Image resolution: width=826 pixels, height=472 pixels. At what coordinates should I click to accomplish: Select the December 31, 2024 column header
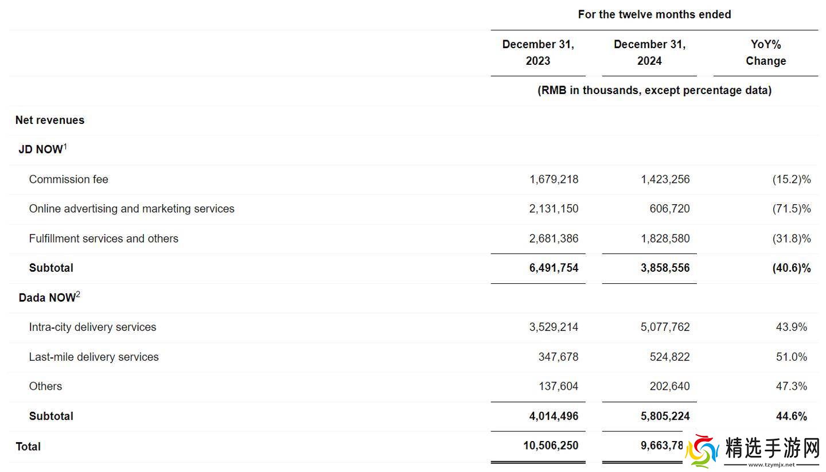click(649, 53)
